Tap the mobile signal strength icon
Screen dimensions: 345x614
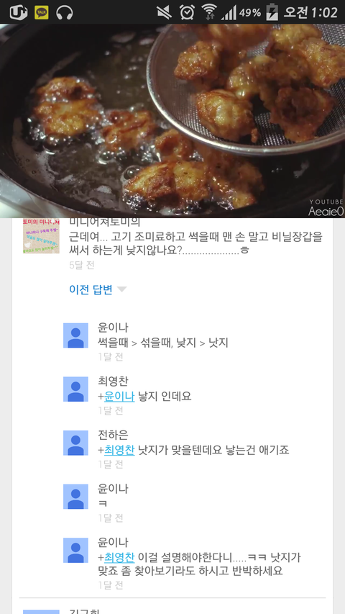(229, 13)
